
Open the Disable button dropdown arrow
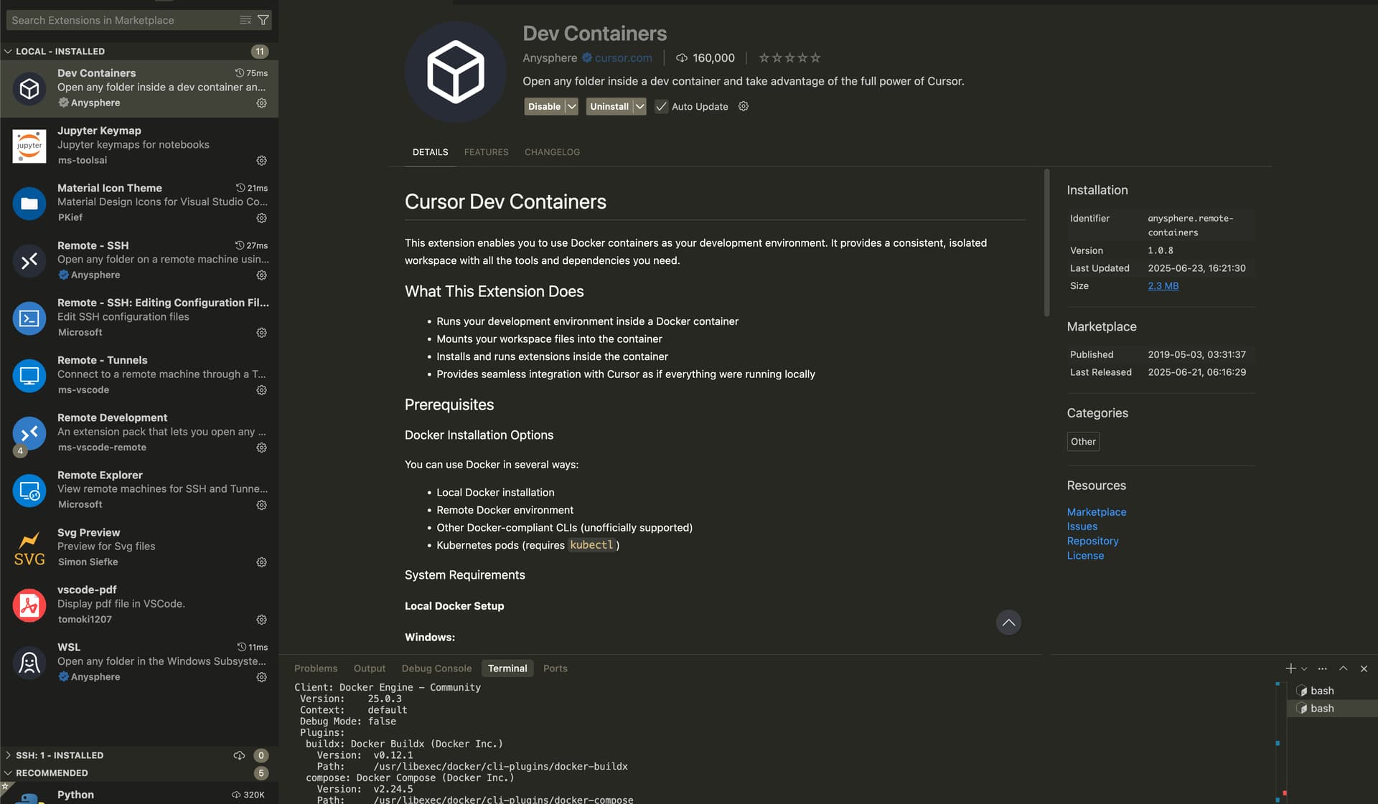point(571,106)
